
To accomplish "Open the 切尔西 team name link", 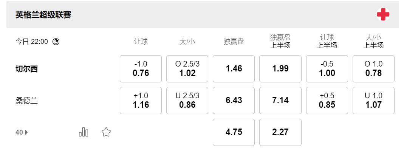I will click(x=27, y=69).
